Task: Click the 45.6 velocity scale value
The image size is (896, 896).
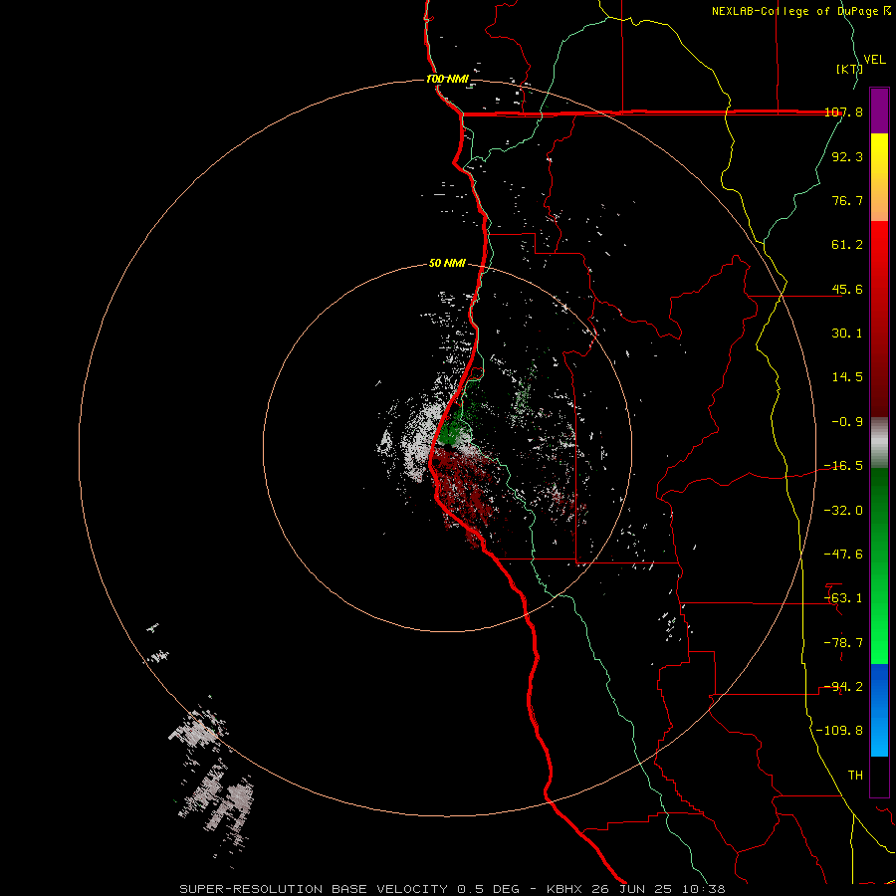Action: pyautogui.click(x=847, y=289)
